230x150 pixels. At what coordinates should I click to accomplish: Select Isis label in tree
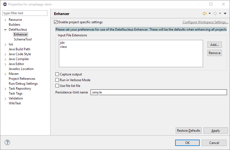pos(11,44)
